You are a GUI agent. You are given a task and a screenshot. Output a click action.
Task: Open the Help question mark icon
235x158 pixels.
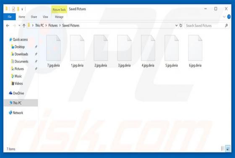pos(229,17)
